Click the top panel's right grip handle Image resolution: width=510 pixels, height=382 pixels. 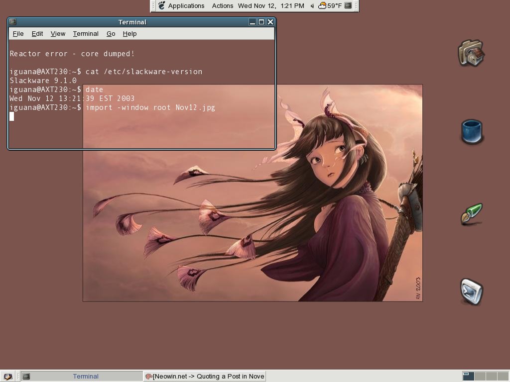point(356,6)
